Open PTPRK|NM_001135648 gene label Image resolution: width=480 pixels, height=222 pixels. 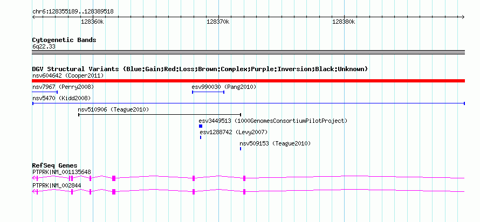61,172
